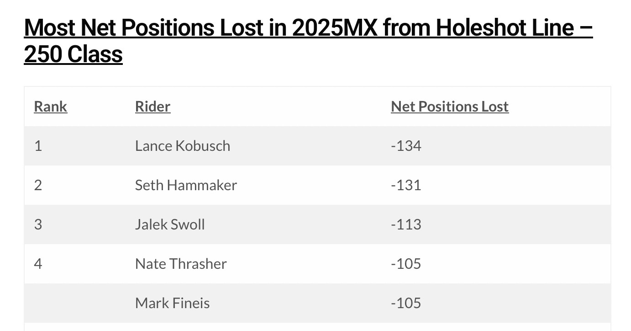Click Mark Fineis's -105 value
631x331 pixels.
pyautogui.click(x=406, y=303)
